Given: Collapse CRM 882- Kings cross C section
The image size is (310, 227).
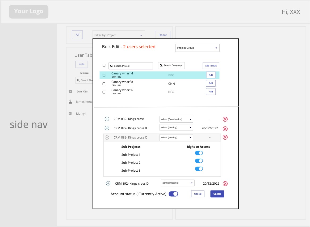Looking at the screenshot, I should (107, 137).
